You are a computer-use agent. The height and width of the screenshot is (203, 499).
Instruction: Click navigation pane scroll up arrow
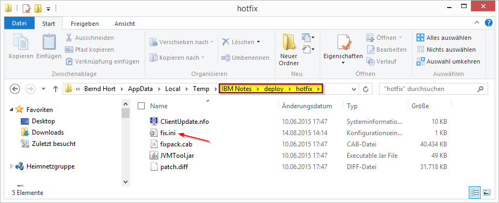click(x=125, y=104)
